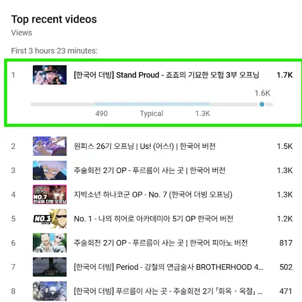Viewport: 302px width, 302px height.
Task: Click the Top recent videos heading
Action: tap(54, 19)
